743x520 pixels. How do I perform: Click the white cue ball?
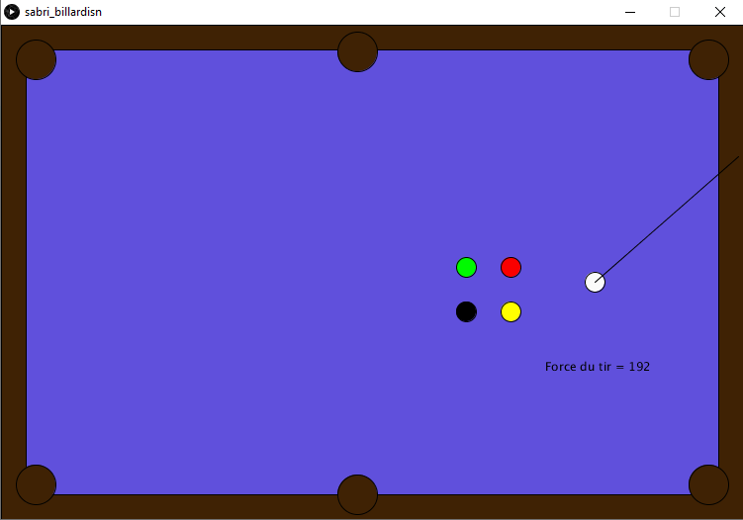(x=596, y=283)
